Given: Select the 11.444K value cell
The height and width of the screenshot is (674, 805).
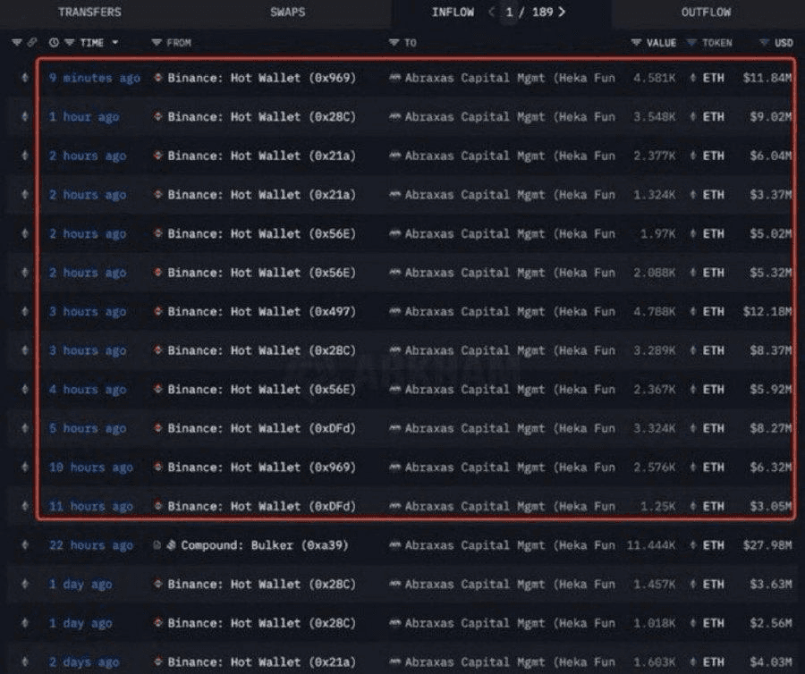Looking at the screenshot, I should pyautogui.click(x=651, y=545).
